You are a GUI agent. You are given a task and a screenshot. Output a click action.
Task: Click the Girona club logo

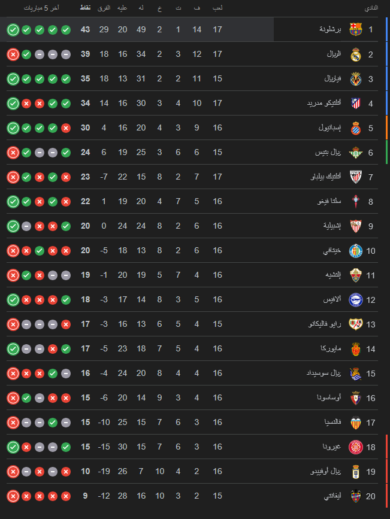click(x=356, y=447)
